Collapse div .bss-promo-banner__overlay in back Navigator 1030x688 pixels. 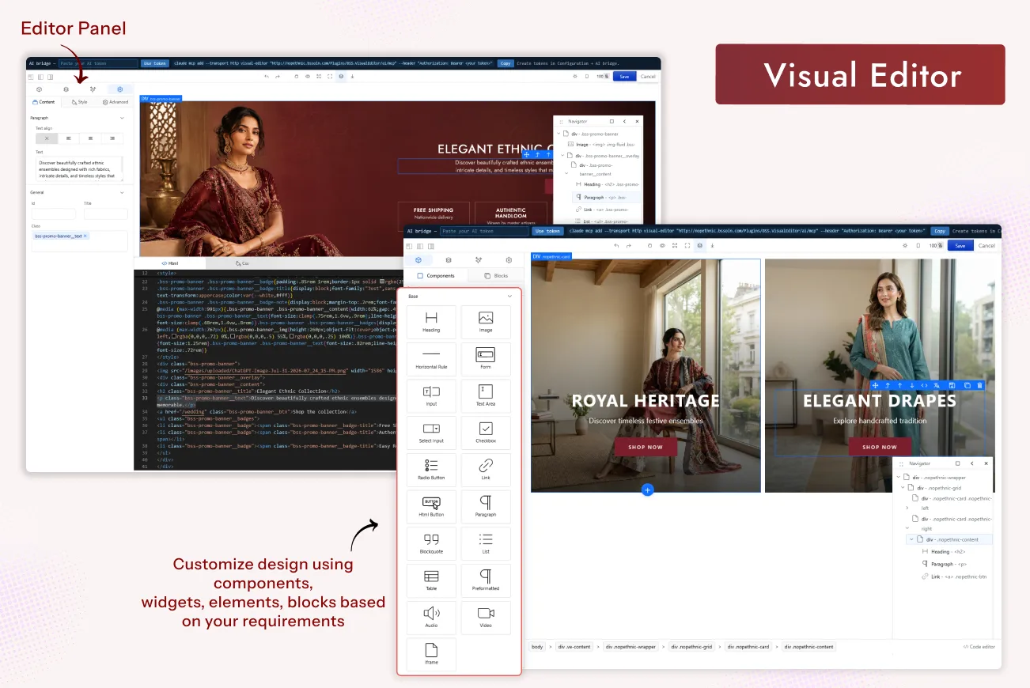click(562, 156)
